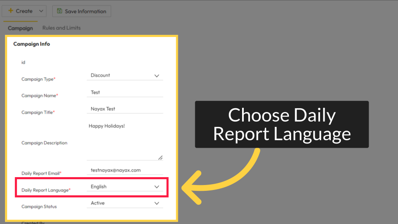398x224 pixels.
Task: Switch to Rules and Limits tab
Action: [61, 28]
